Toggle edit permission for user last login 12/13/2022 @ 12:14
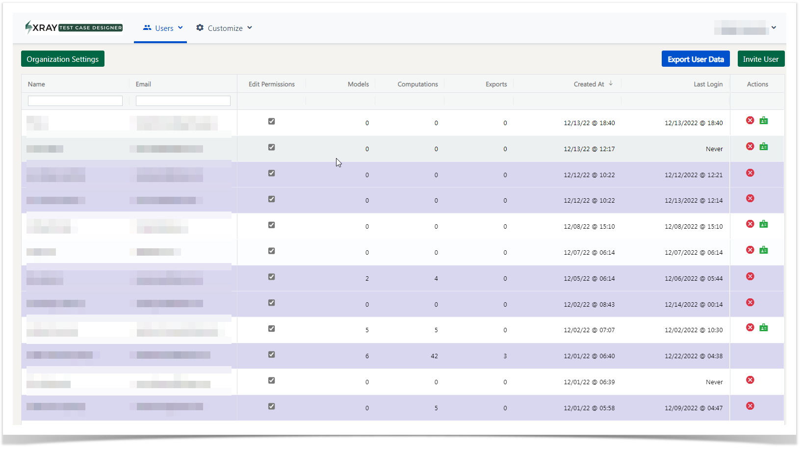This screenshot has height=449, width=803. tap(271, 199)
